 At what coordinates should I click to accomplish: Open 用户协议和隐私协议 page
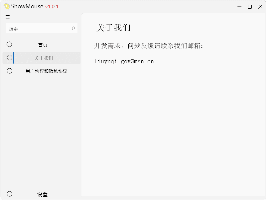(42, 71)
